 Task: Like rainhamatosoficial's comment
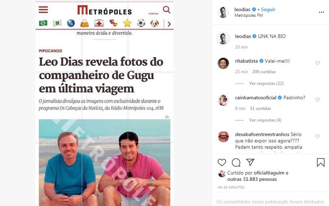pos(317,100)
